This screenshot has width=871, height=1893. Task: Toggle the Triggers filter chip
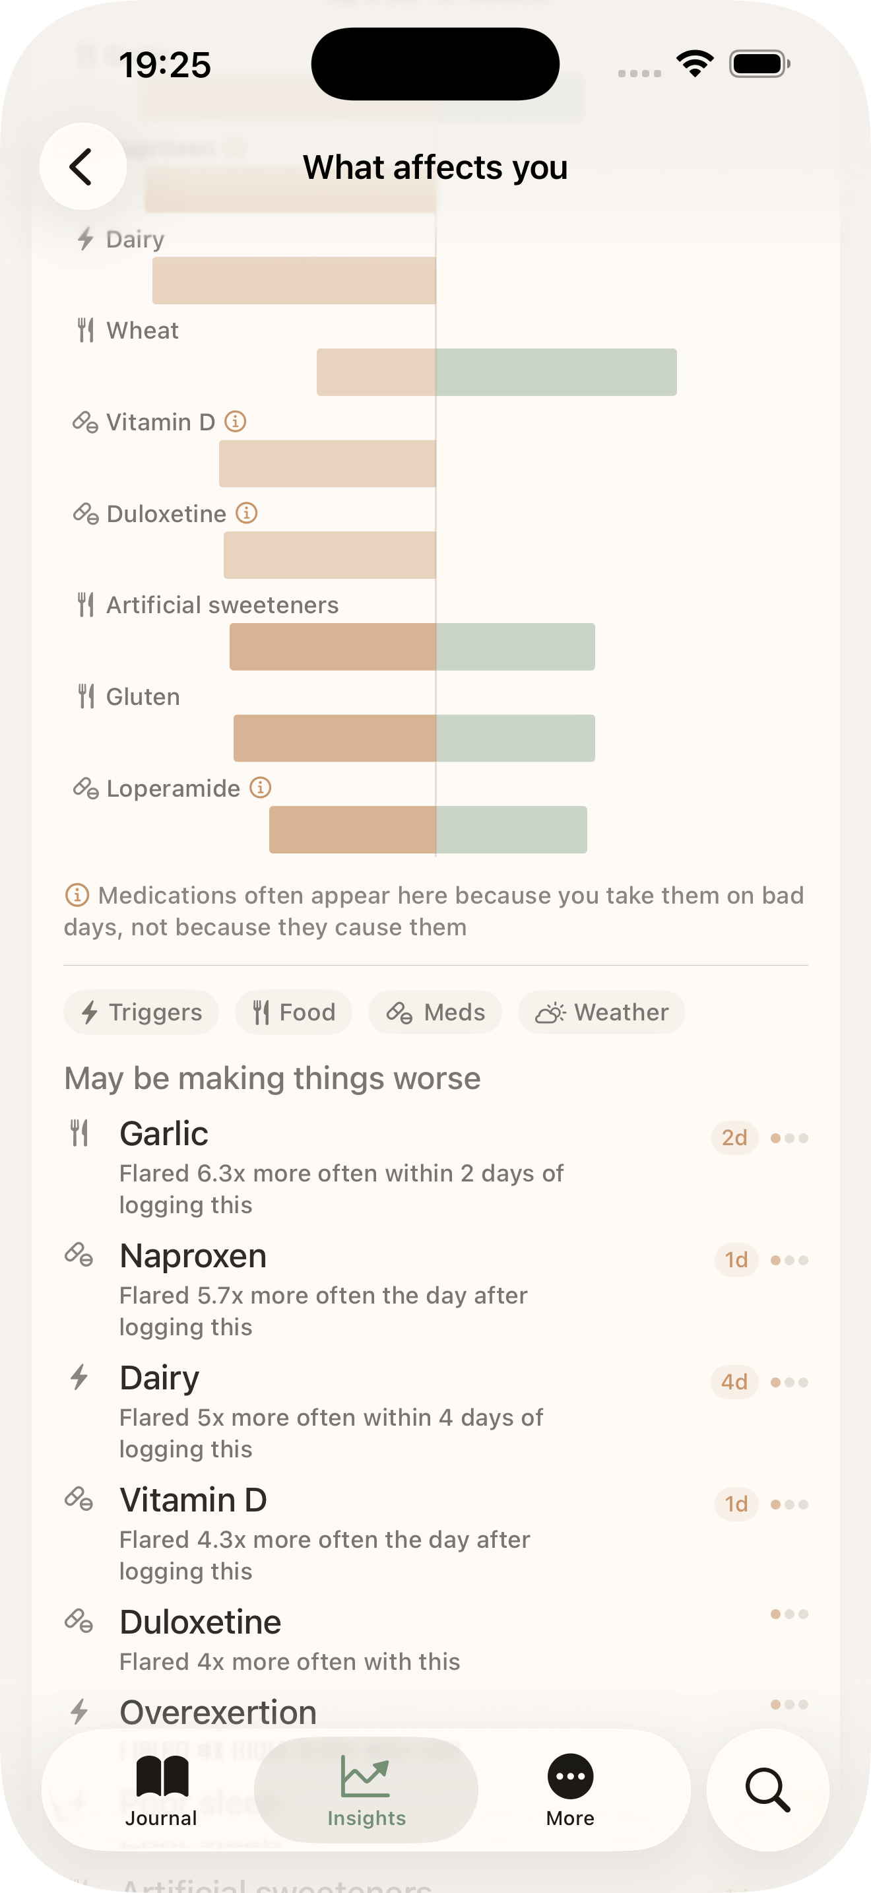pyautogui.click(x=141, y=1013)
